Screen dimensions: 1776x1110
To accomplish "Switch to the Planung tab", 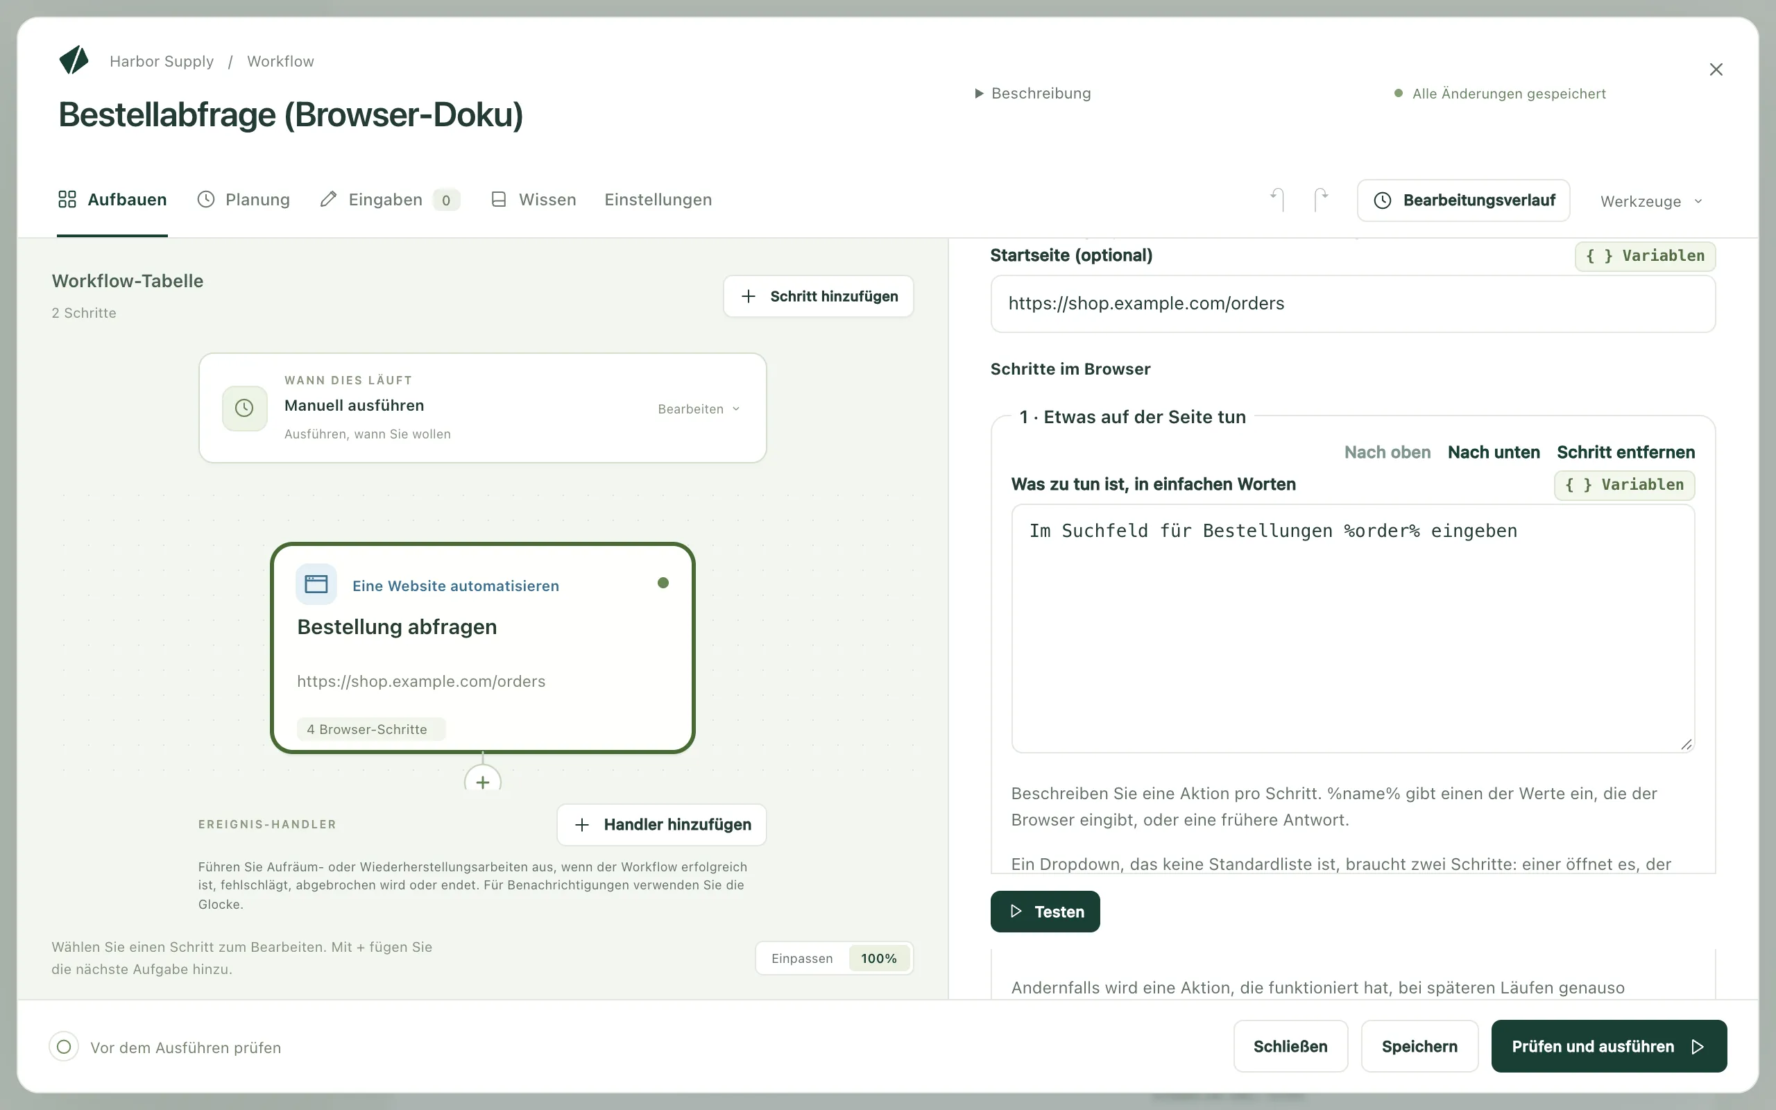I will (244, 200).
